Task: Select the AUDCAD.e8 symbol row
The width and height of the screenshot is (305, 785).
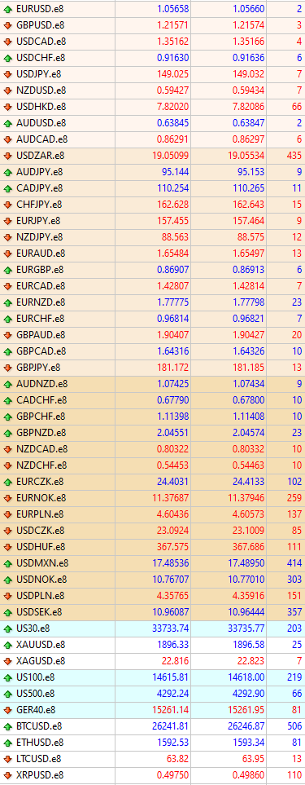Action: pos(152,139)
